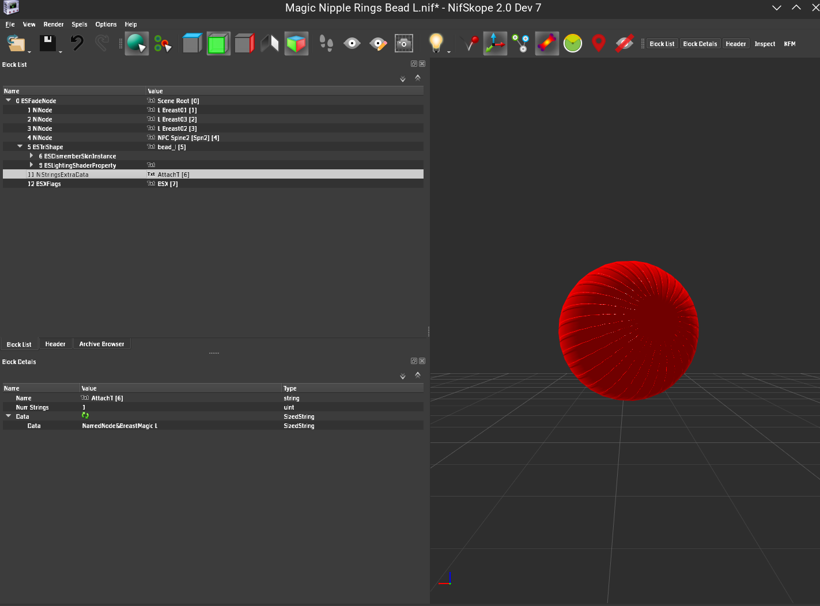Click Block Details panel up chevron
Viewport: 820px width, 606px height.
pos(418,374)
